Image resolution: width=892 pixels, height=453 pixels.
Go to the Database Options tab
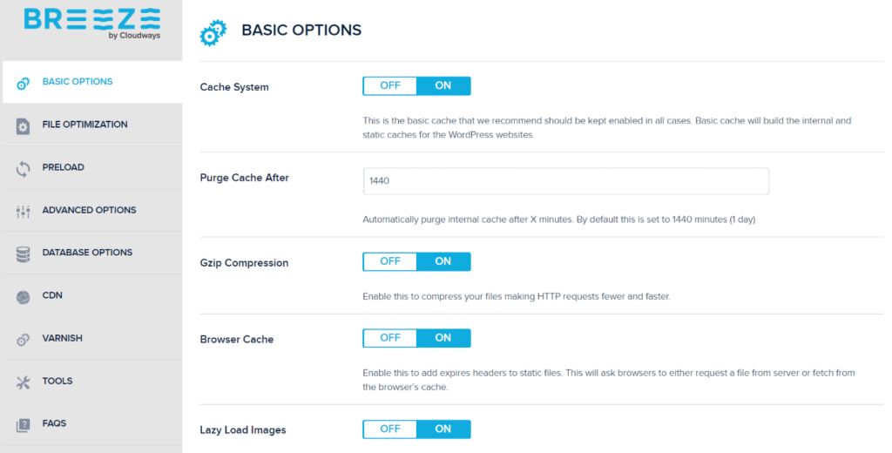[x=87, y=253]
